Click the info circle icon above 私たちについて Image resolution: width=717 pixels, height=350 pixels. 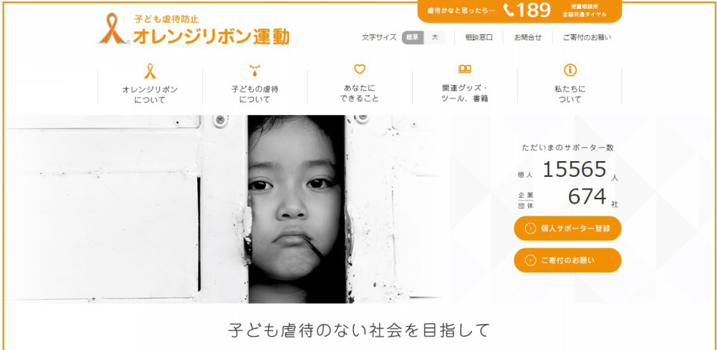570,70
